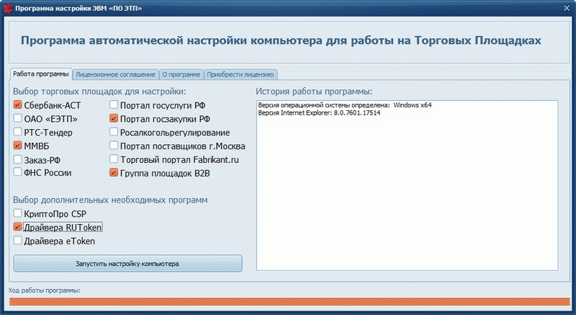Tick the РТС-Тендер checkbox
Image resolution: width=576 pixels, height=315 pixels.
[17, 132]
